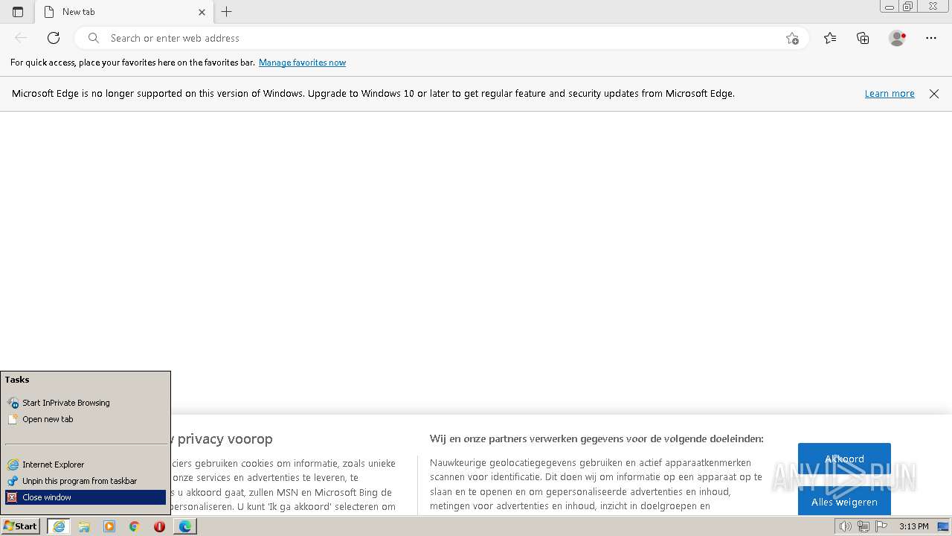Restore down the Edge window

[908, 7]
